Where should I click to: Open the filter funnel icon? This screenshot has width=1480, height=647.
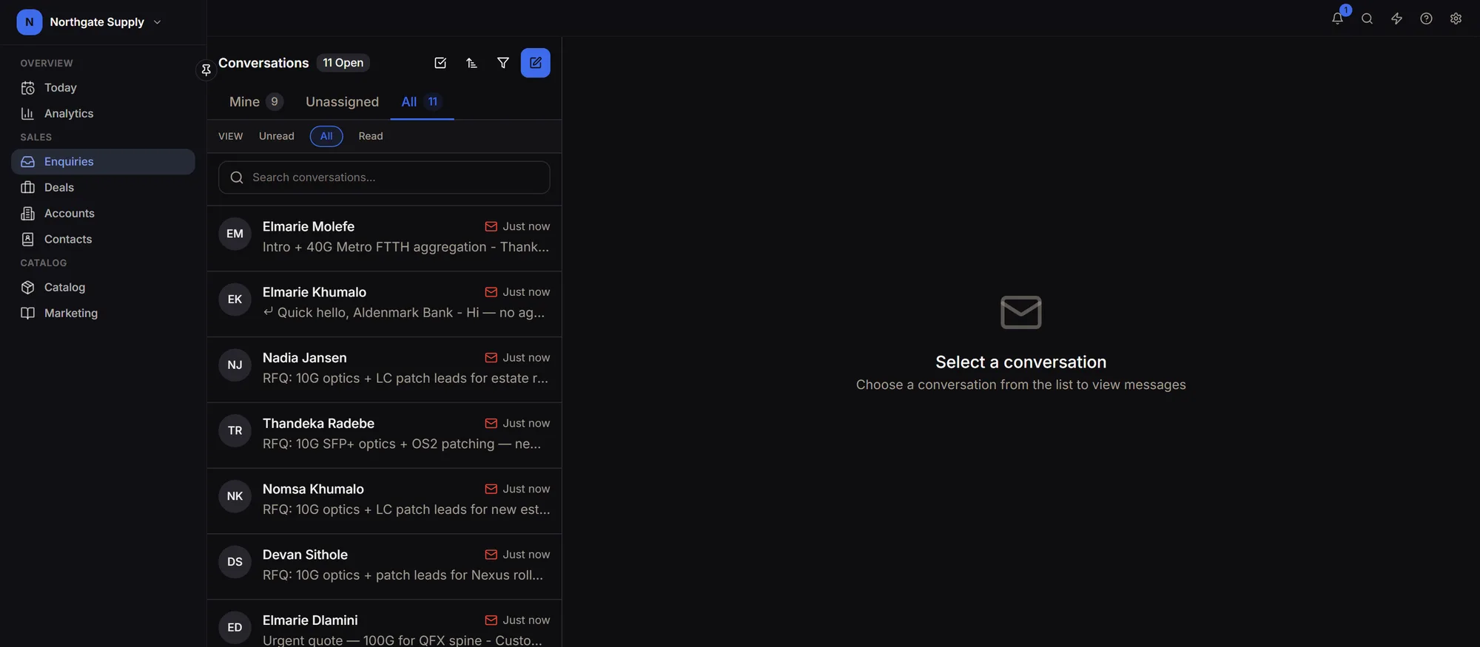coord(503,63)
